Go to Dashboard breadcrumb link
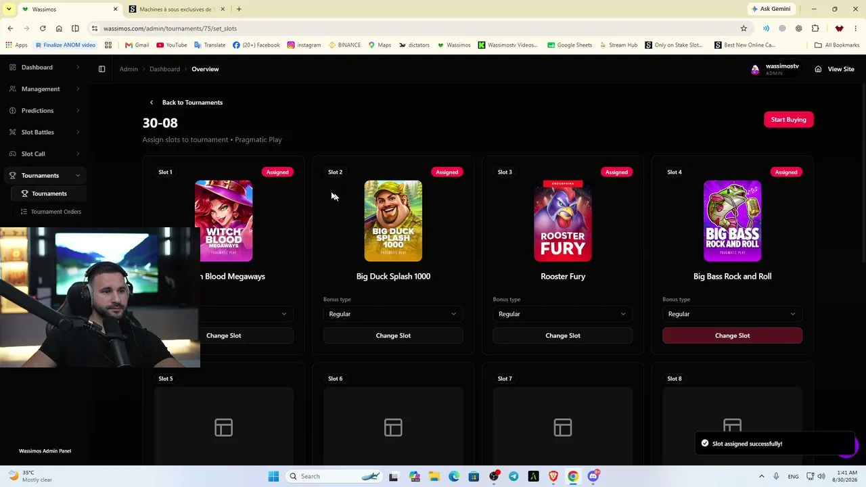The image size is (866, 487). pyautogui.click(x=164, y=69)
